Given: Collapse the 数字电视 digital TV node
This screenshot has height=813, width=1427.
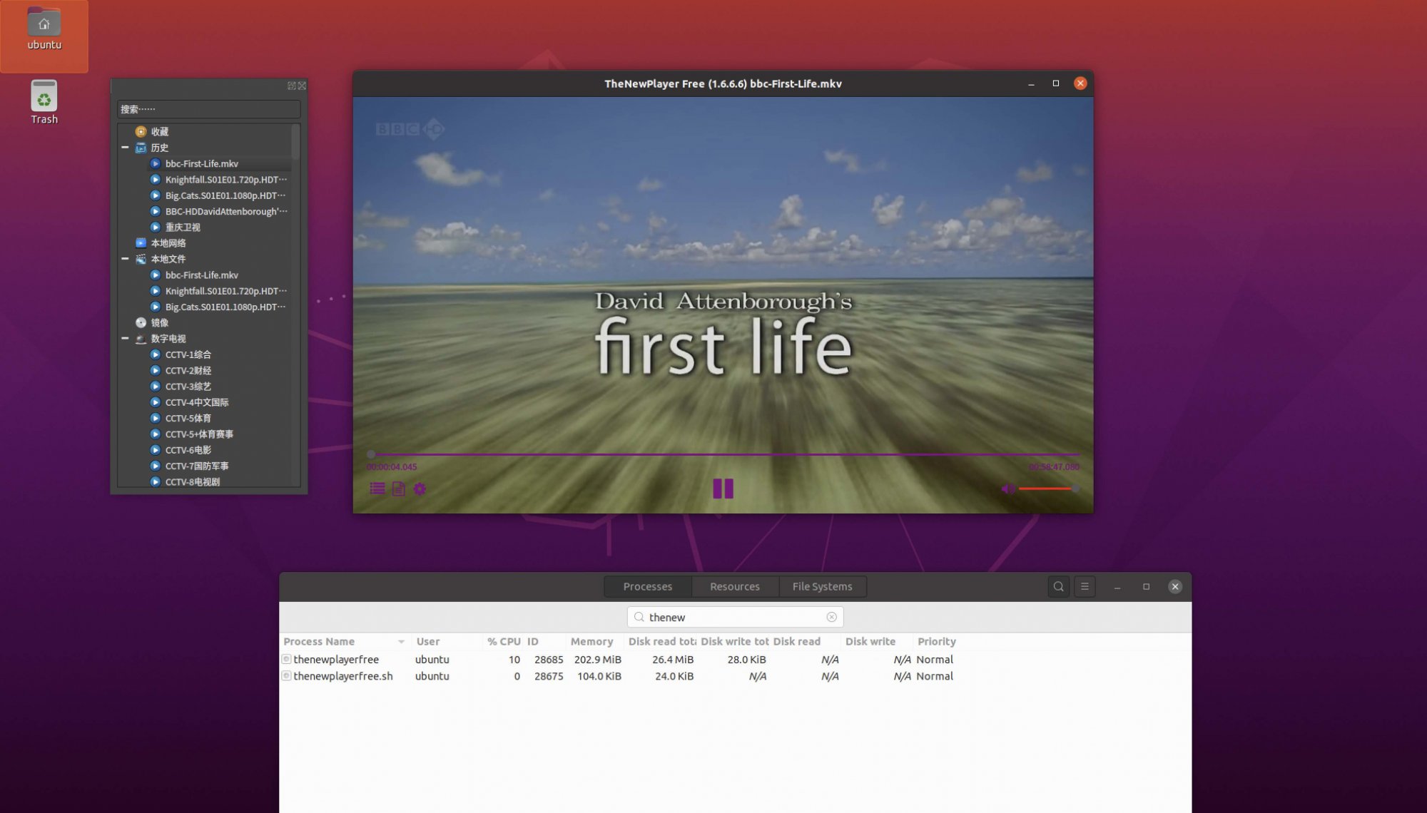Looking at the screenshot, I should click(x=126, y=339).
